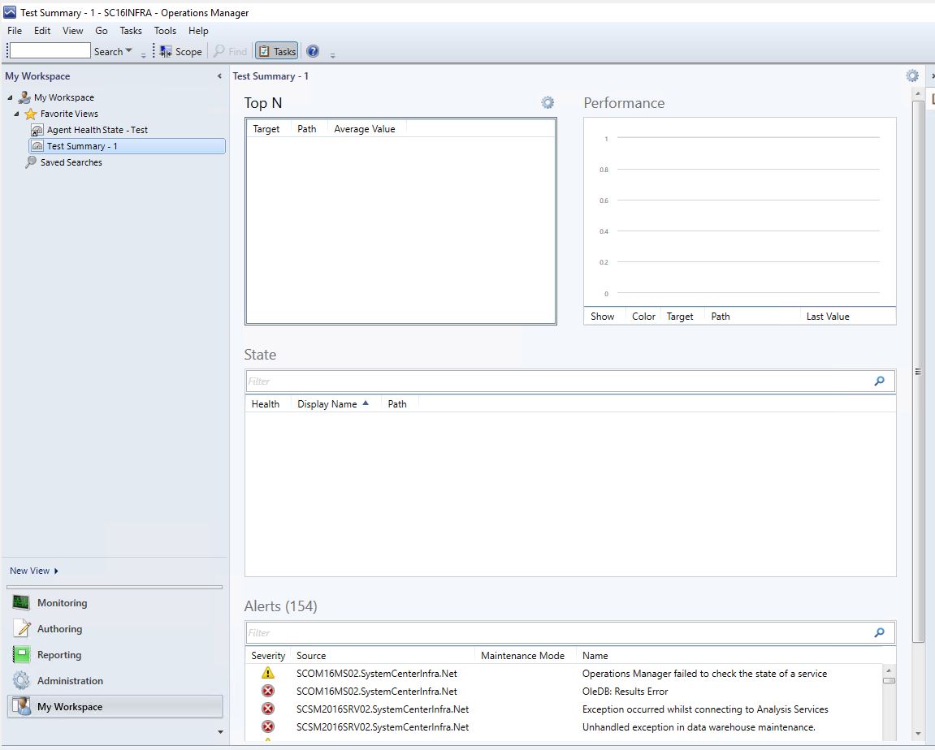Open the Tasks menu
This screenshot has width=935, height=750.
tap(131, 30)
